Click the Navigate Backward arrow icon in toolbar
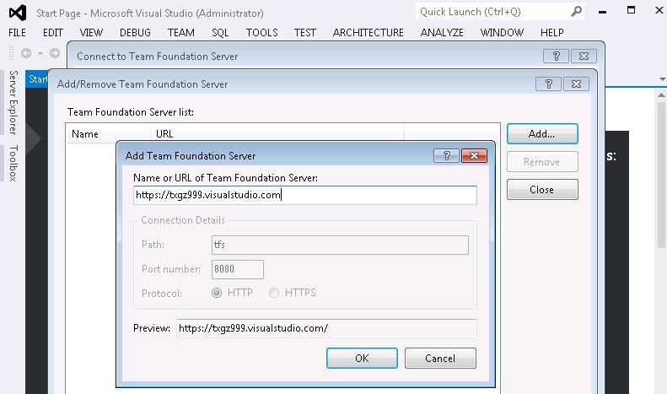The width and height of the screenshot is (667, 394). (26, 53)
